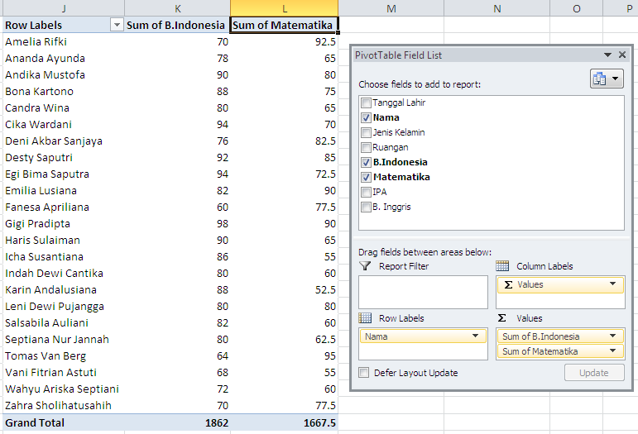Select the 1862 grand total cell
The width and height of the screenshot is (638, 434).
(x=177, y=422)
